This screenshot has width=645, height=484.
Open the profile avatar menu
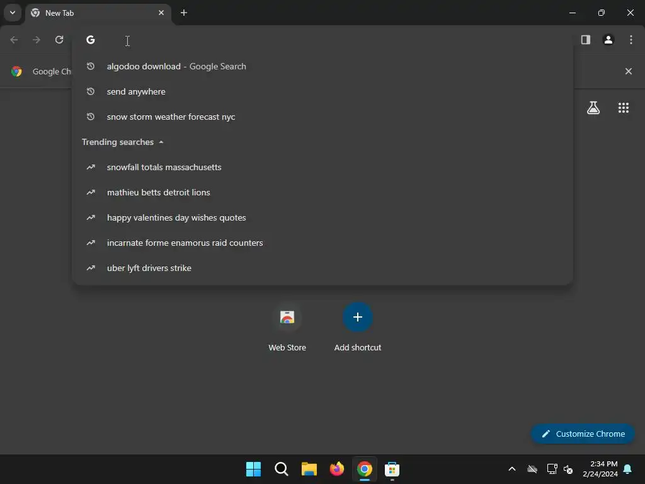[x=608, y=40]
